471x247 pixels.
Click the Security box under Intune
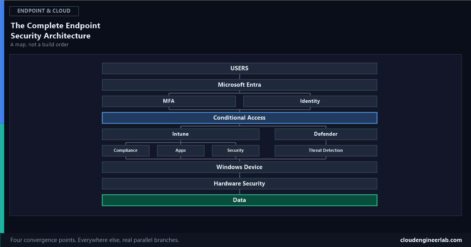click(235, 151)
